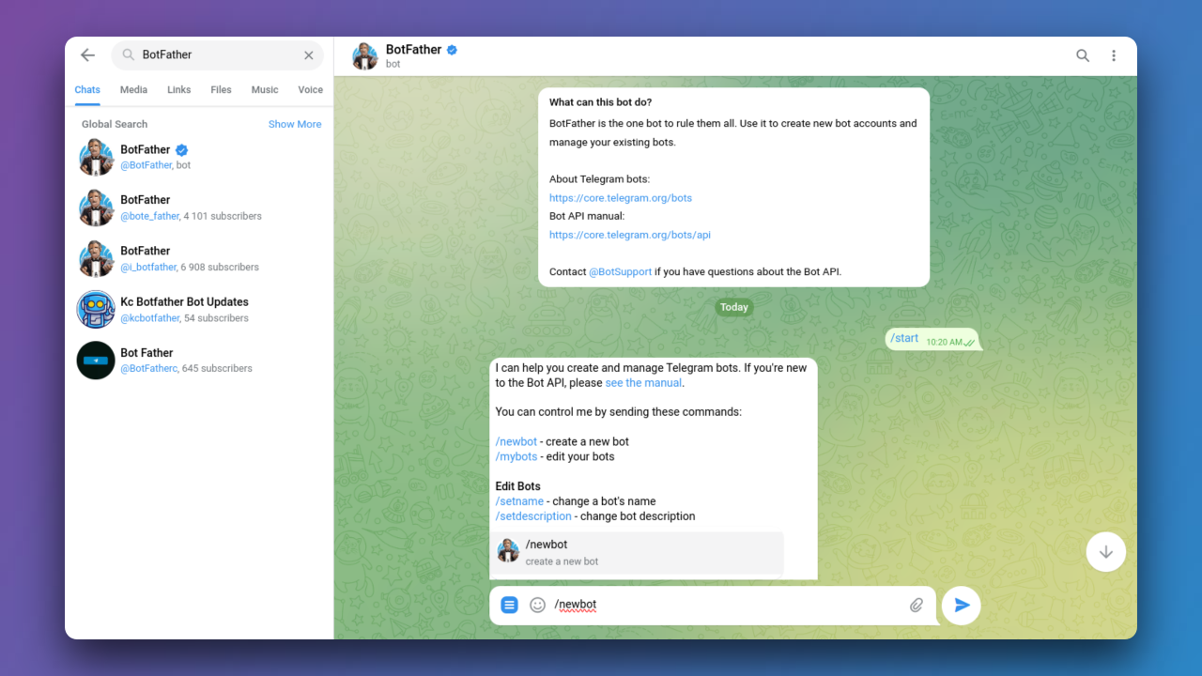Switch to the Voice tab
Image resolution: width=1202 pixels, height=676 pixels.
click(310, 90)
